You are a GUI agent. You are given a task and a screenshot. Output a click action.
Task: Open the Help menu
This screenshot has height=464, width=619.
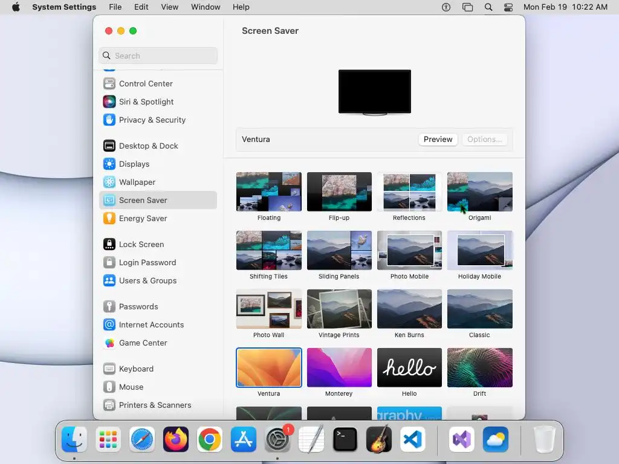pyautogui.click(x=241, y=7)
